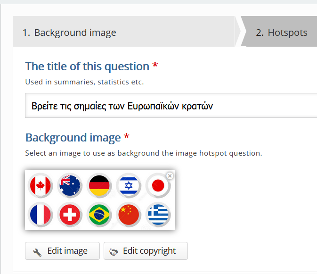Open the Edit image button
This screenshot has width=317, height=274.
pyautogui.click(x=62, y=251)
